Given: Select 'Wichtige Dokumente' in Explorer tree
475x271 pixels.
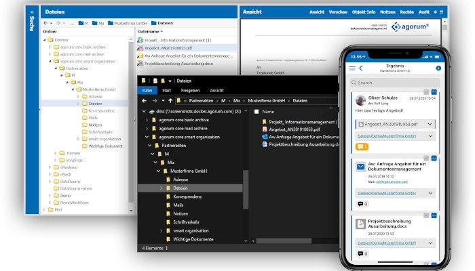Looking at the screenshot, I should click(193, 239).
